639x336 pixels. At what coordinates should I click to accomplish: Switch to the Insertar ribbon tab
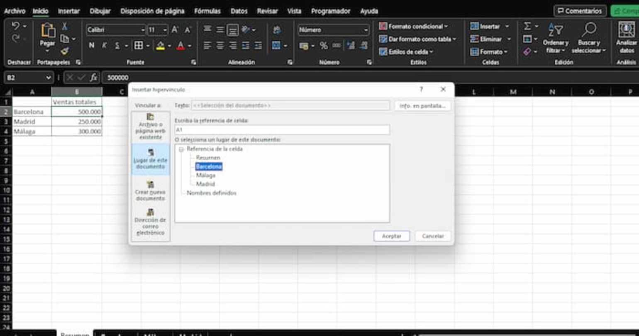[69, 11]
